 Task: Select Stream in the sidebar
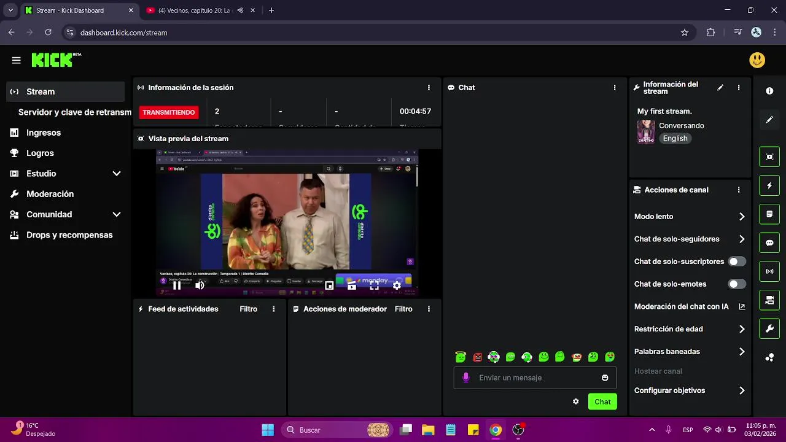(x=66, y=91)
